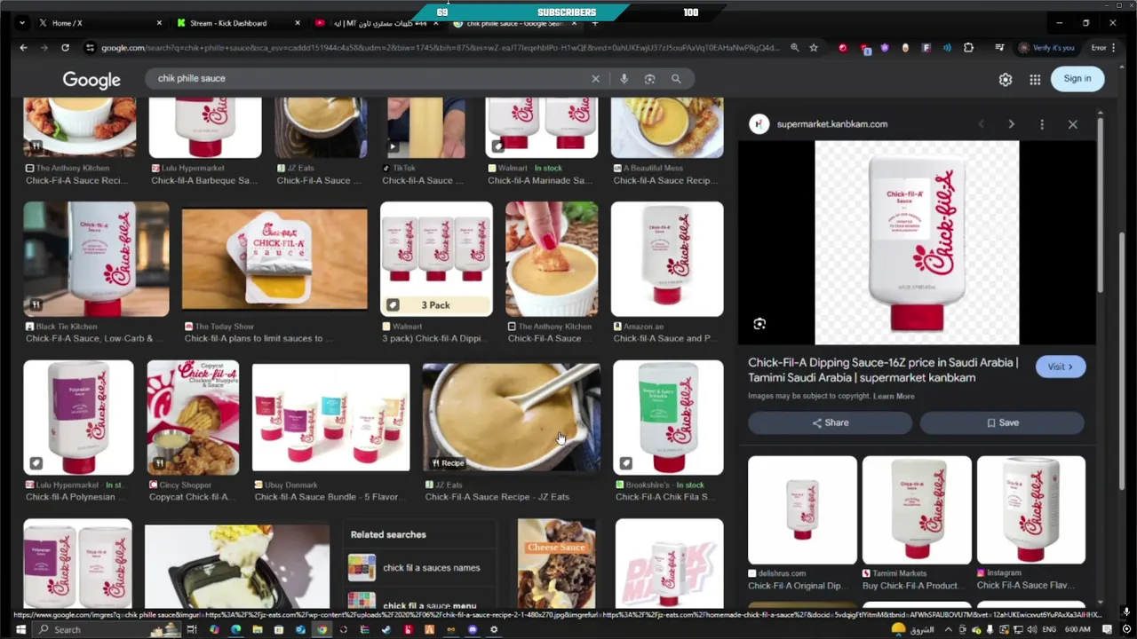The image size is (1137, 639).
Task: Click the Visit button in preview panel
Action: (1060, 367)
